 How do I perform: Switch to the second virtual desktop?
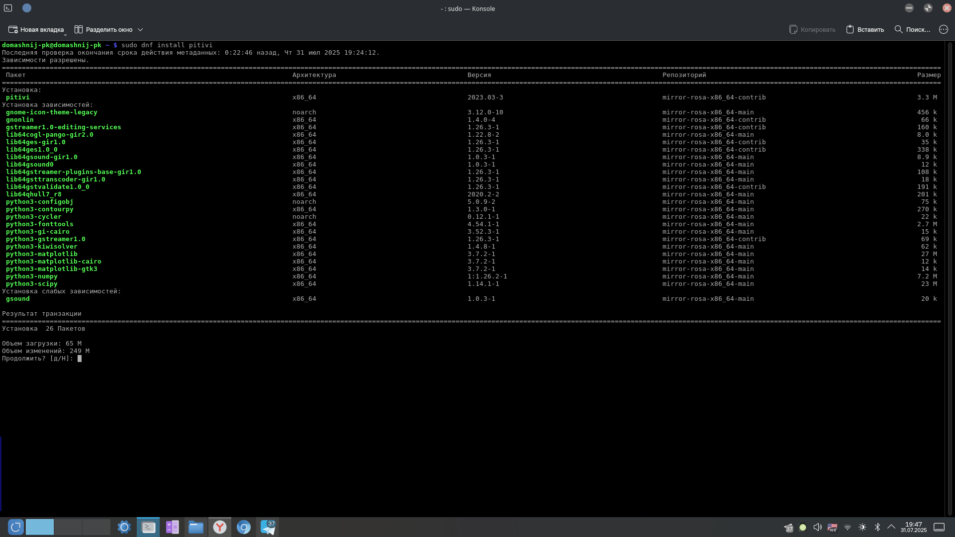point(68,527)
